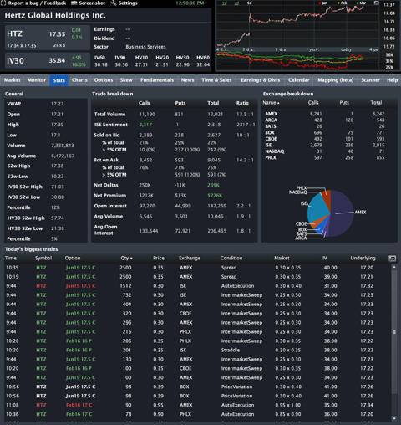Click the trades table scrollbar thumb
Viewport: 401px width, 425px height.
(394, 331)
